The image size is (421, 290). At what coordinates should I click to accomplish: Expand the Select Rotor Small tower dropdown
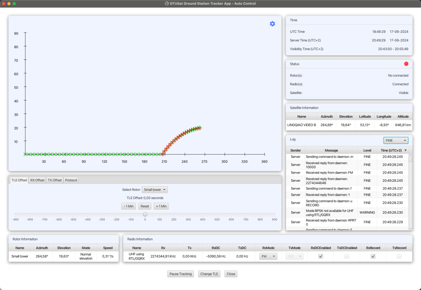pyautogui.click(x=155, y=190)
